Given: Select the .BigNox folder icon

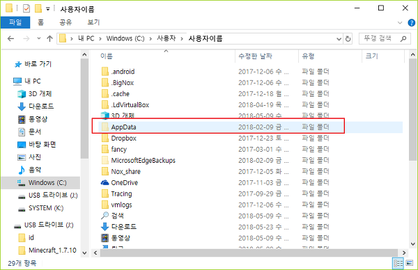Looking at the screenshot, I should [105, 83].
